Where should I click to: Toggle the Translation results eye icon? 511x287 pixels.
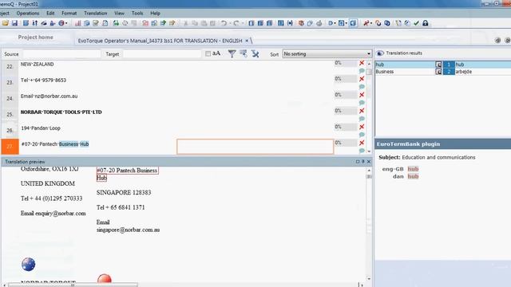tap(380, 53)
